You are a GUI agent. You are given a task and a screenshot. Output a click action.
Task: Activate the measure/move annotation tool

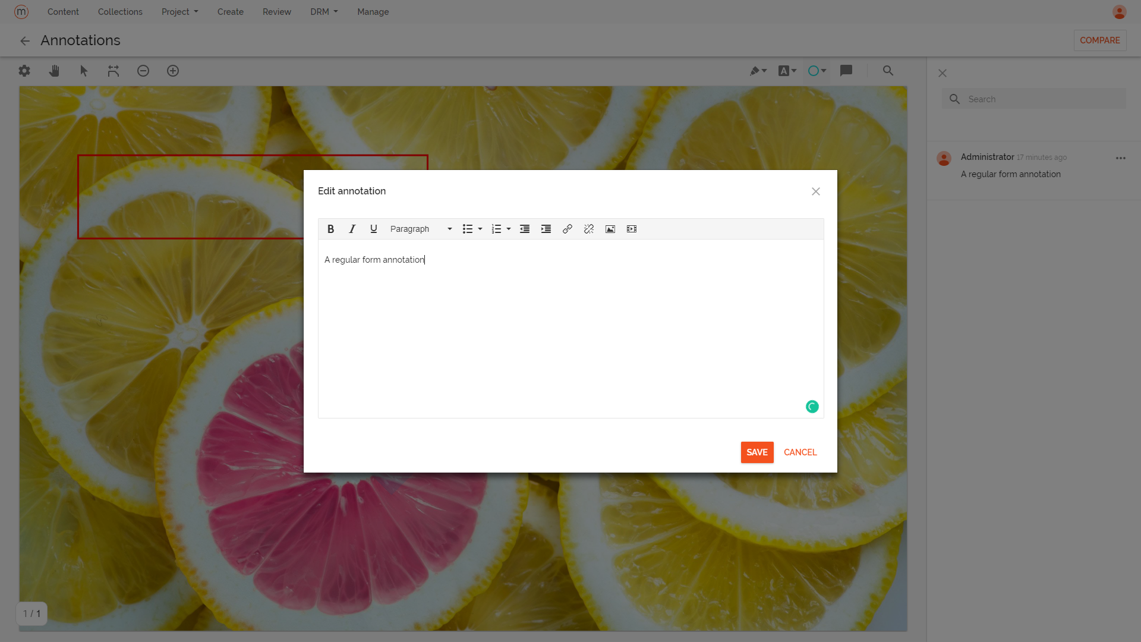(x=114, y=71)
